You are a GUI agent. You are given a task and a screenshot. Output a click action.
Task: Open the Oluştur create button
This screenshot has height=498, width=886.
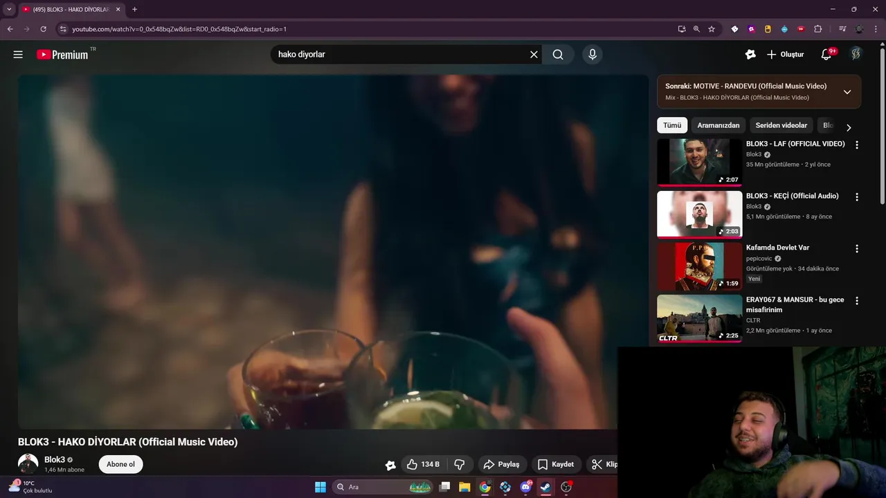point(786,55)
